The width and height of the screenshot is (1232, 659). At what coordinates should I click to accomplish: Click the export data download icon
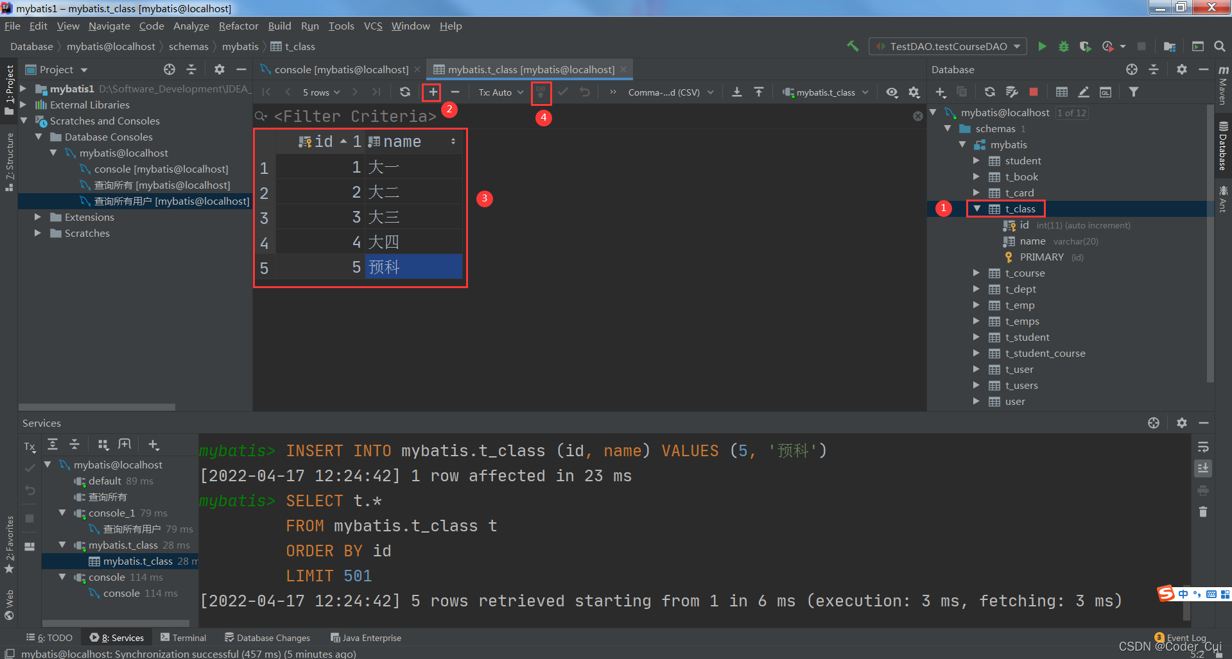(x=737, y=92)
